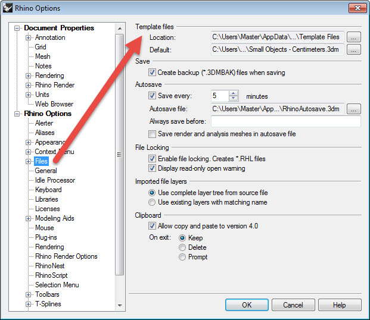Expand the Modeling Aids tree node
The image size is (370, 320).
(x=29, y=218)
